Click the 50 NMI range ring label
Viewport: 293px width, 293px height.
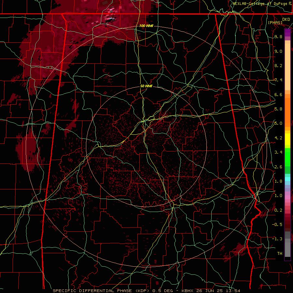point(146,86)
